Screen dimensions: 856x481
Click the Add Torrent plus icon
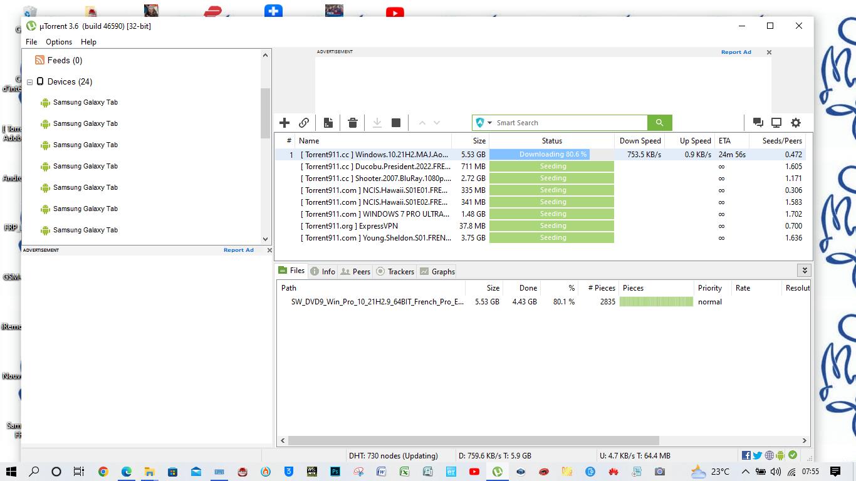pyautogui.click(x=284, y=123)
